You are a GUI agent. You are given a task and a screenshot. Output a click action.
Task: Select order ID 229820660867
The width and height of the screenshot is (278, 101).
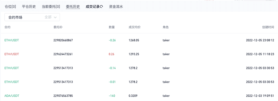[63, 40]
